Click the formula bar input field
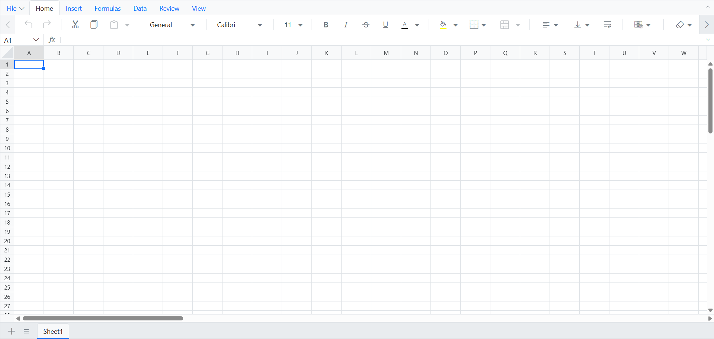 [381, 40]
